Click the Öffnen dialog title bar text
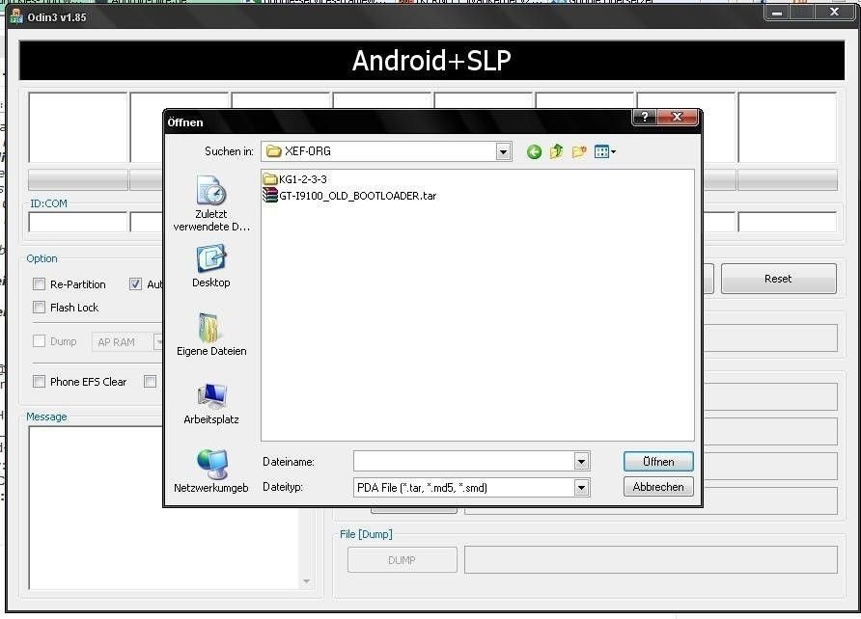861x619 pixels. 185,122
